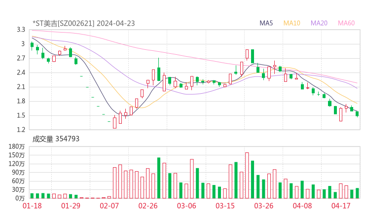Screen dimensions: 365x217
Task: Select the 04-08 date label
Action: pos(302,206)
